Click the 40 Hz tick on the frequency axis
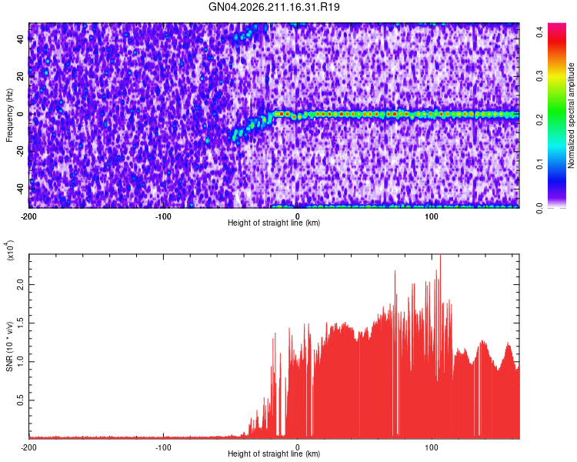 (20, 39)
